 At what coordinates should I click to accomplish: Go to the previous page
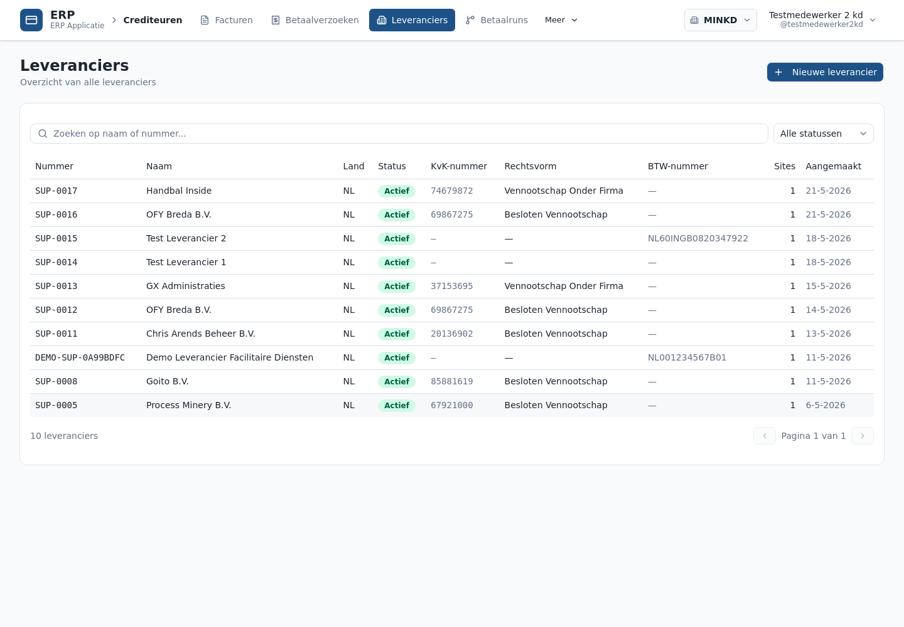coord(765,436)
